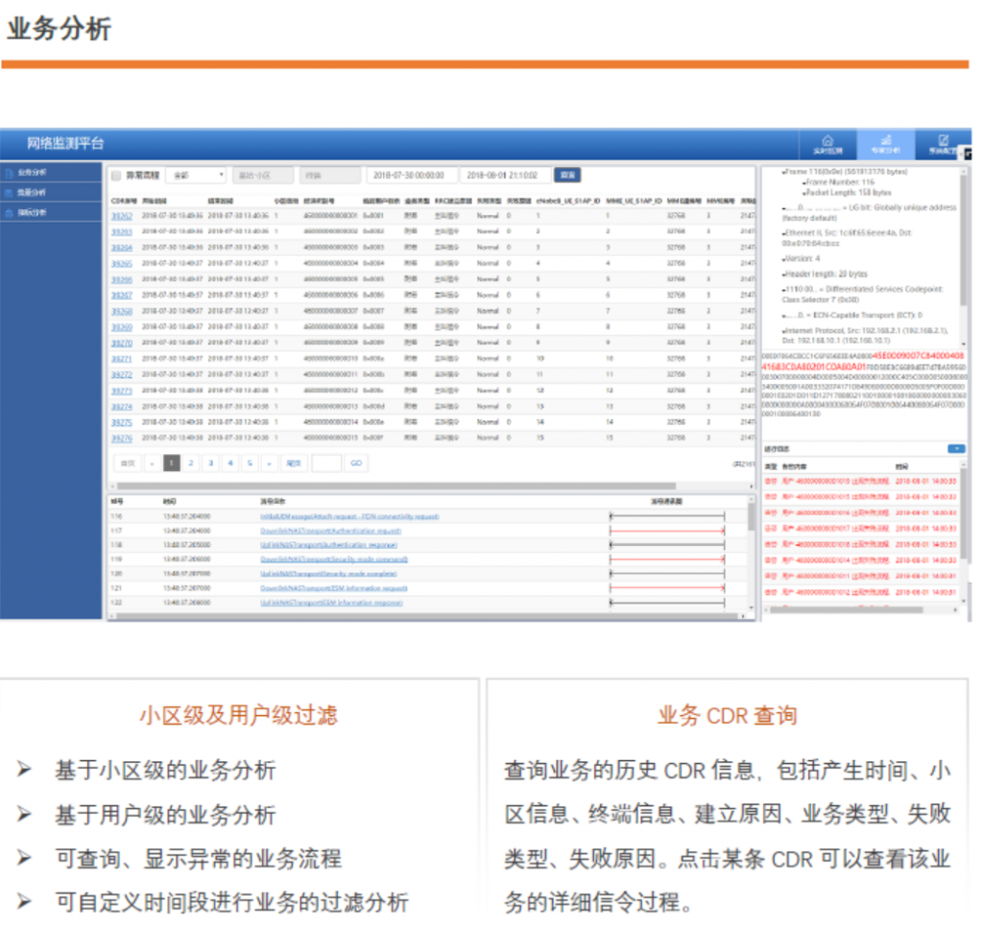Click next page arrow »

[x=269, y=464]
